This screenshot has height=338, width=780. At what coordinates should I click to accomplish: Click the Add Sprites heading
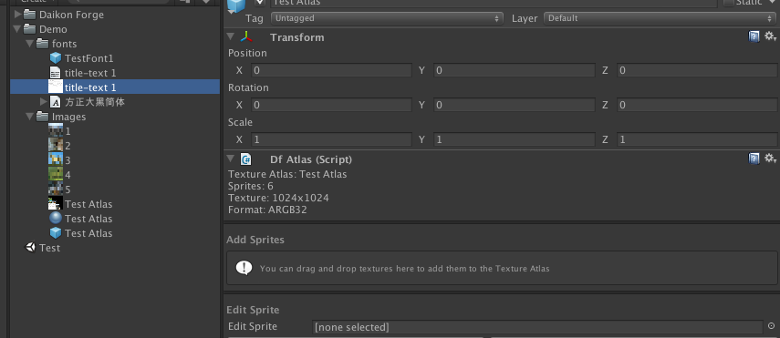255,240
